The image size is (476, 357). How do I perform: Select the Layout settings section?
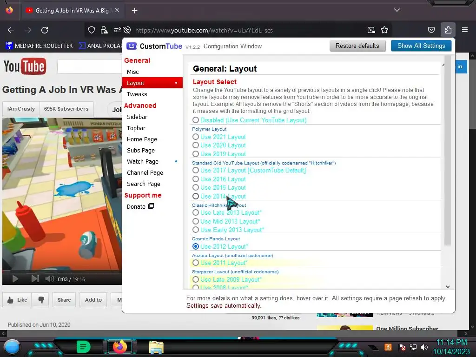pos(152,83)
